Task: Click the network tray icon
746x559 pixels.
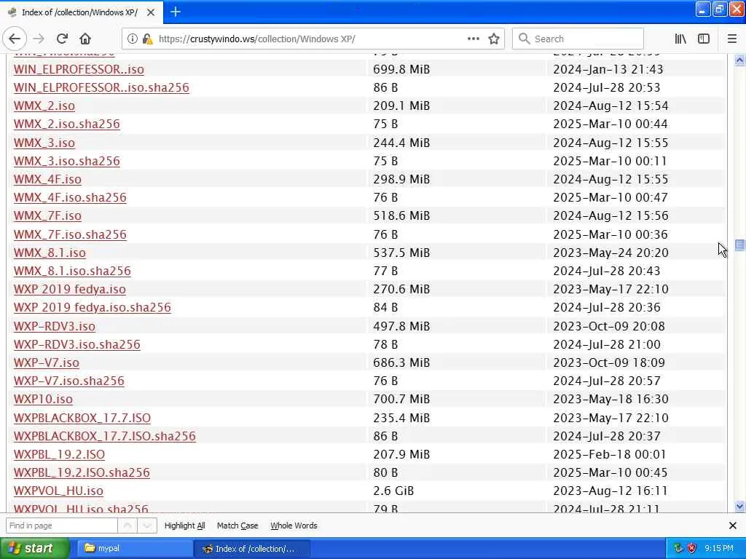Action: (x=678, y=548)
